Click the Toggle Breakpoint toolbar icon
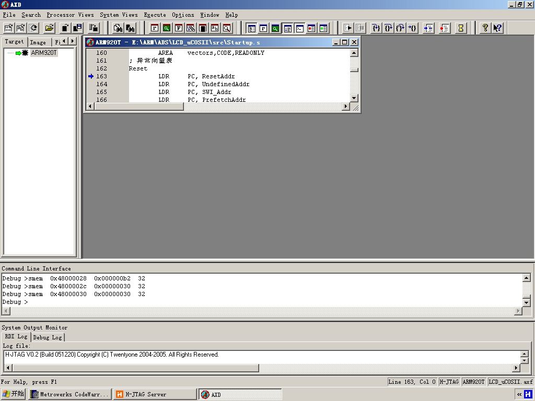Image resolution: width=535 pixels, height=401 pixels. [x=445, y=28]
